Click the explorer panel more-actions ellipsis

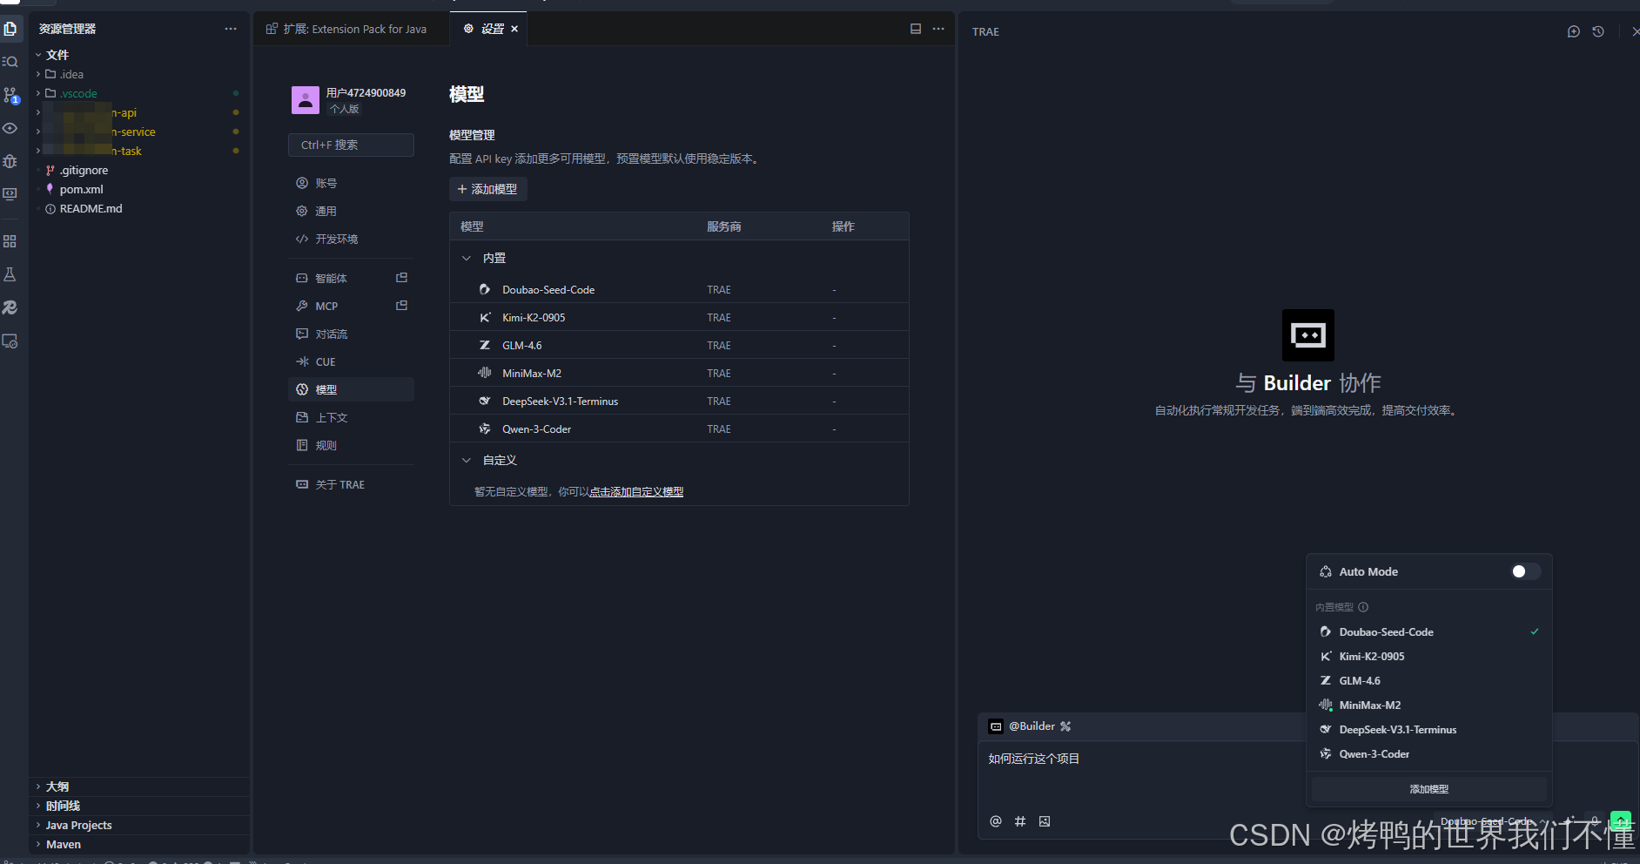tap(231, 29)
